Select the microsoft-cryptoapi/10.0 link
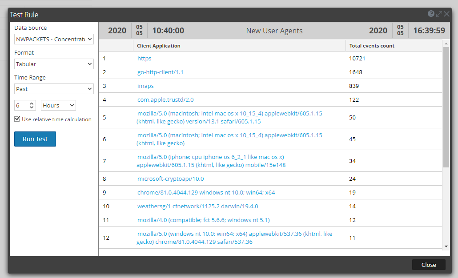 170,179
